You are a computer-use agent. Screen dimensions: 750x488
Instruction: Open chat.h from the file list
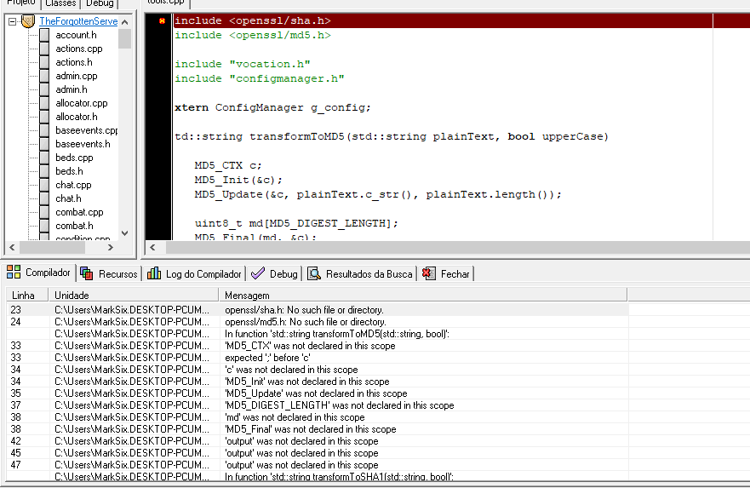point(68,198)
